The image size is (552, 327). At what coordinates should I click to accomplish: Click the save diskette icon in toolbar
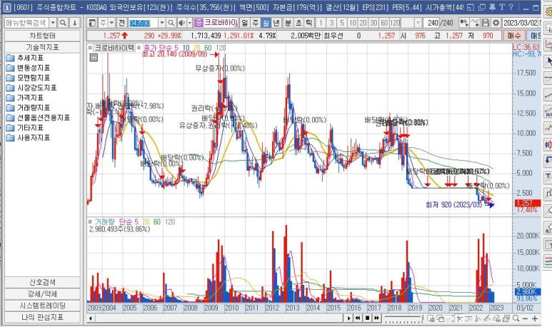485,23
